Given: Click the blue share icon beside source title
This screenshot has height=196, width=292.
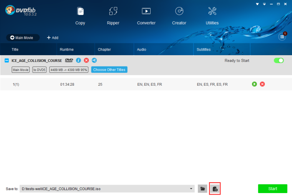Looking at the screenshot, I should 94,61.
